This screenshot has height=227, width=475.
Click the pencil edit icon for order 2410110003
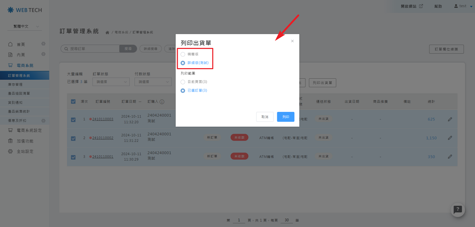(x=450, y=119)
